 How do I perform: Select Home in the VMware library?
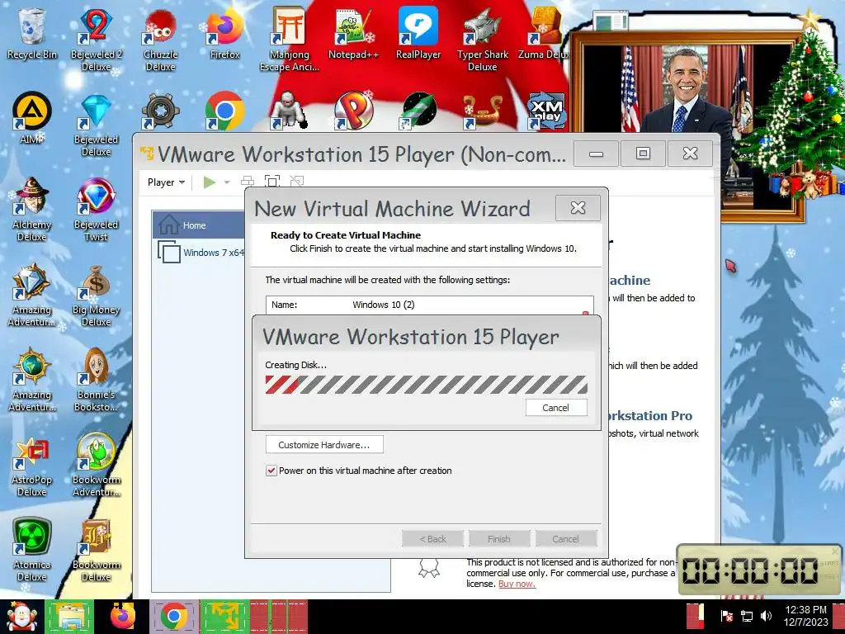click(199, 225)
